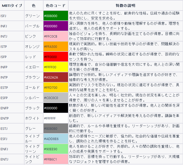Click the グリーン color name cell
Screen dimensions: 183x165
(34, 16)
